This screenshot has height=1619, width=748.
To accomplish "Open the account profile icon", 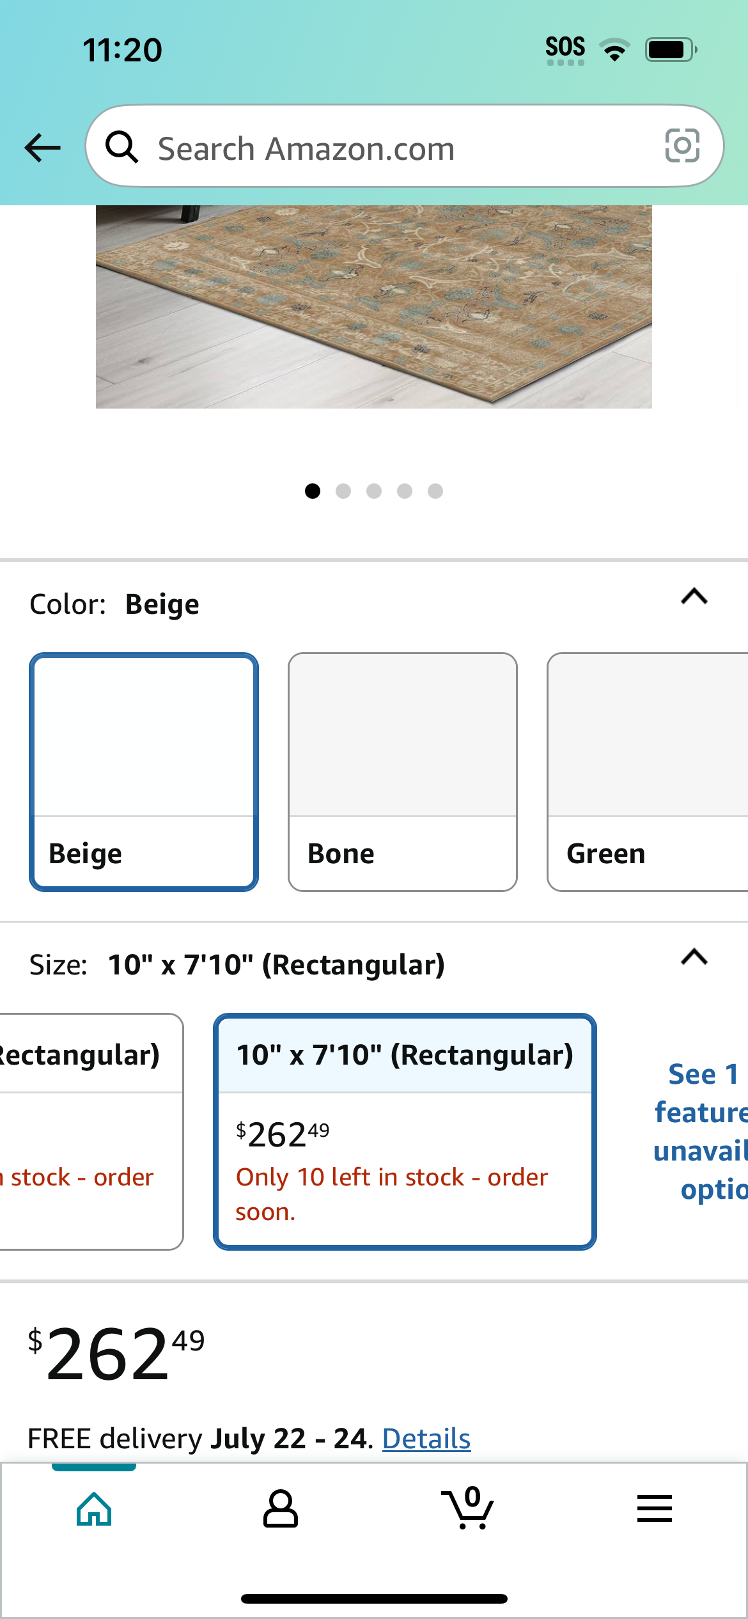I will point(281,1509).
